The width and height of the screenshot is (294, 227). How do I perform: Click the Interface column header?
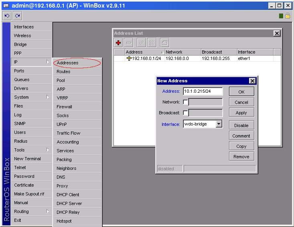pyautogui.click(x=255, y=52)
